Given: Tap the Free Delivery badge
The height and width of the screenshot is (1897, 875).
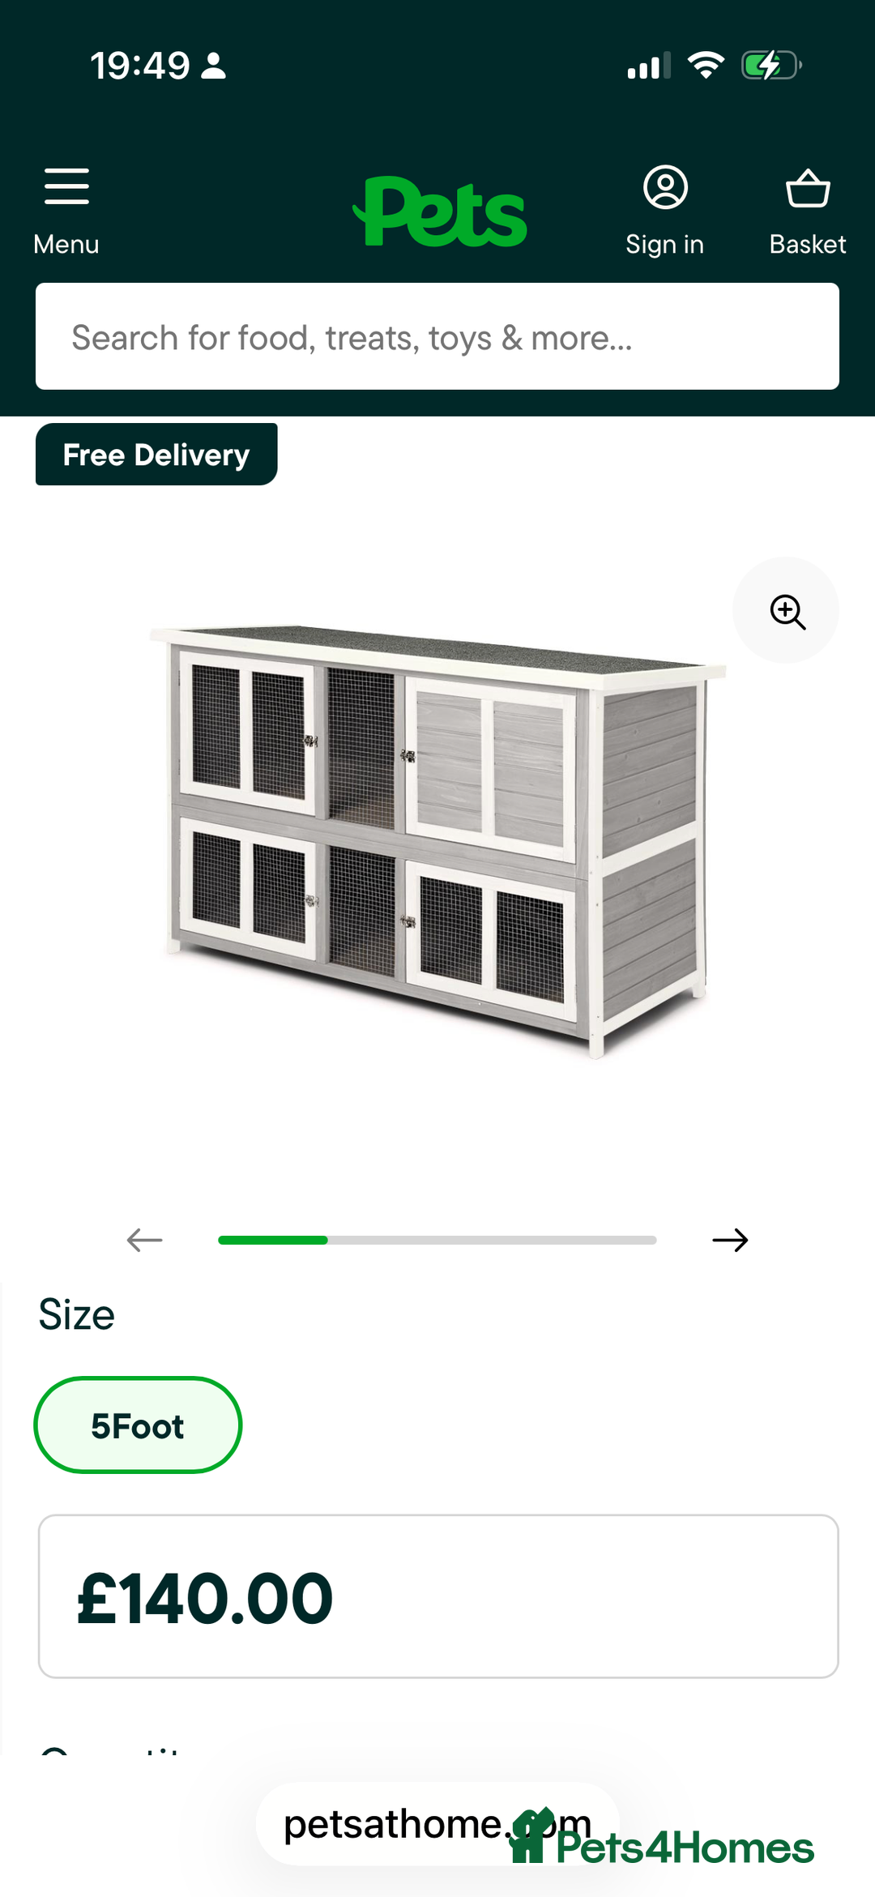Looking at the screenshot, I should tap(156, 455).
